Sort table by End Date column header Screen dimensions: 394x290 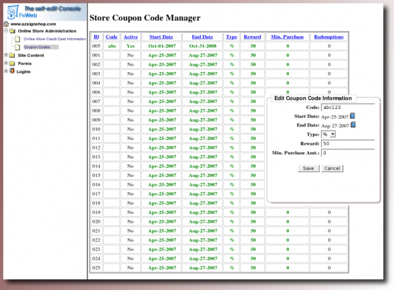[x=202, y=37]
